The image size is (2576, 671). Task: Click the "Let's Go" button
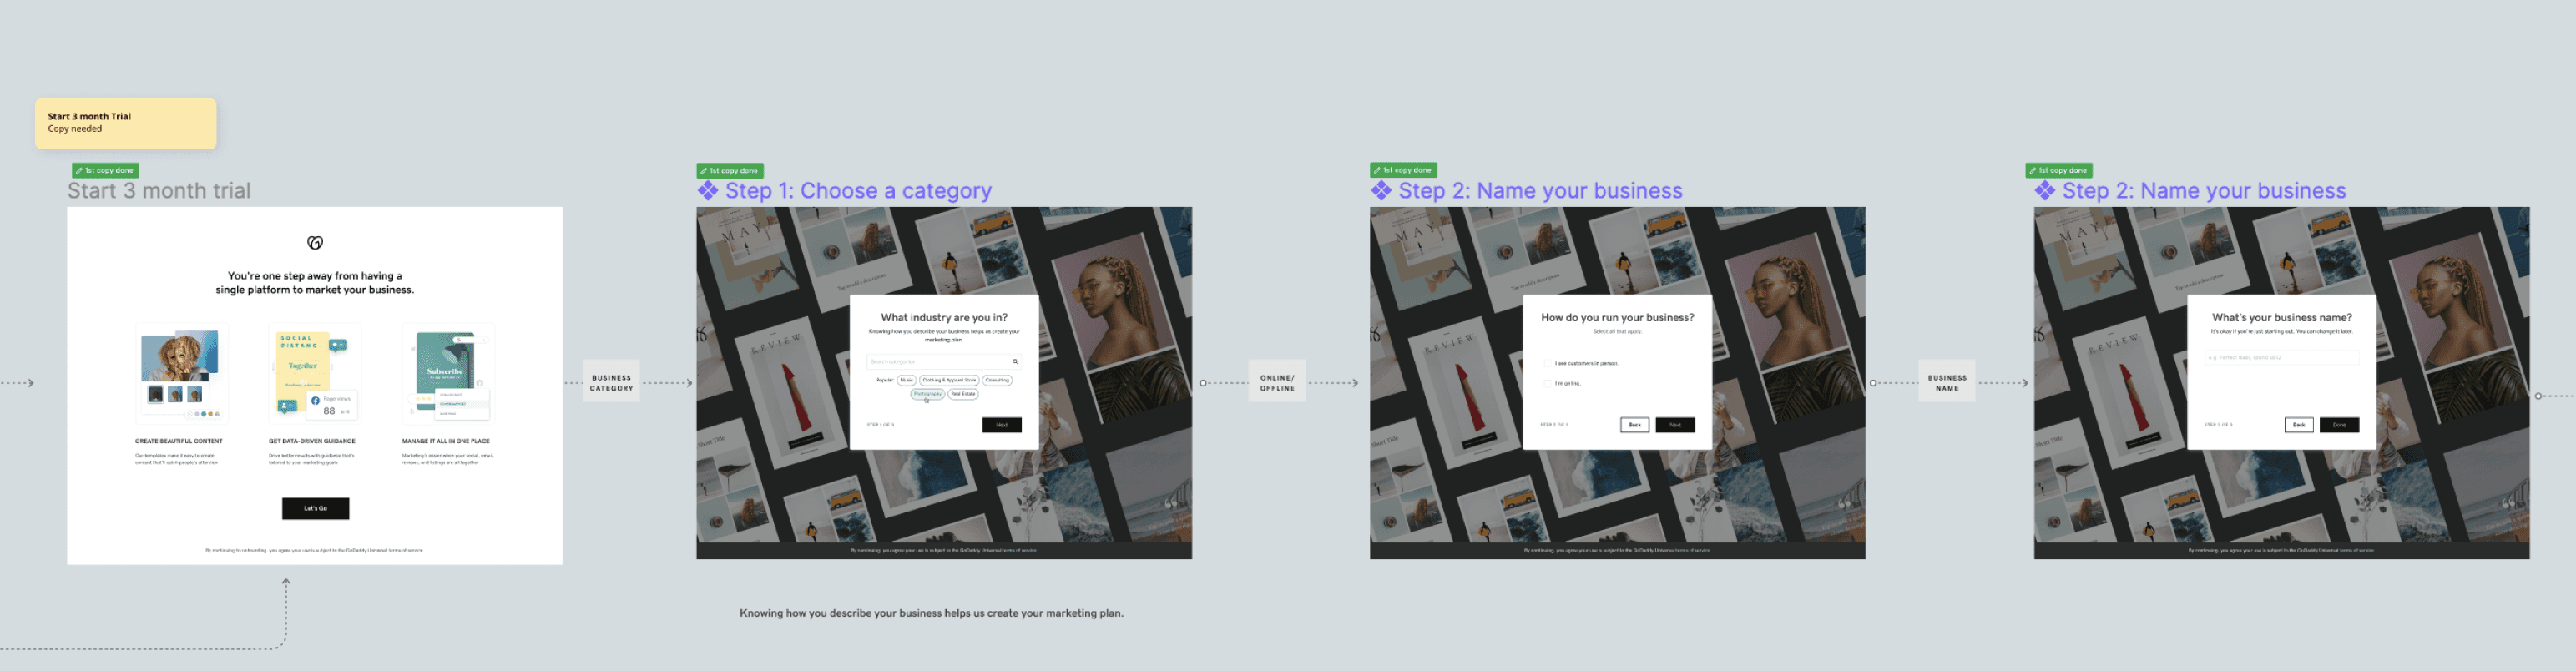(315, 508)
